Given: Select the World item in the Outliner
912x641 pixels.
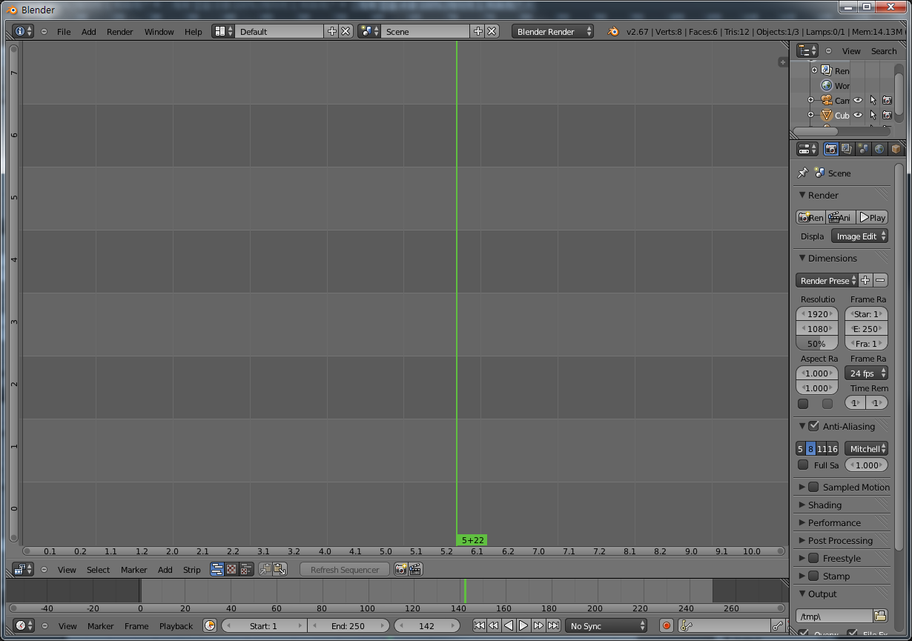Looking at the screenshot, I should pos(835,85).
